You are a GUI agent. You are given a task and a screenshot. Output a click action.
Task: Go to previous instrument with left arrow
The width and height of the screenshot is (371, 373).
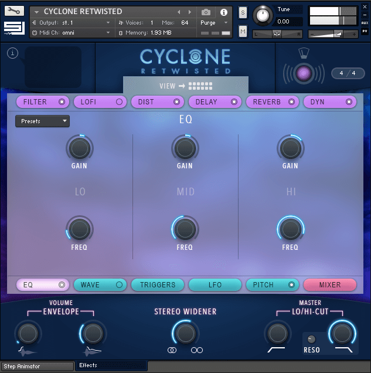[x=179, y=12]
